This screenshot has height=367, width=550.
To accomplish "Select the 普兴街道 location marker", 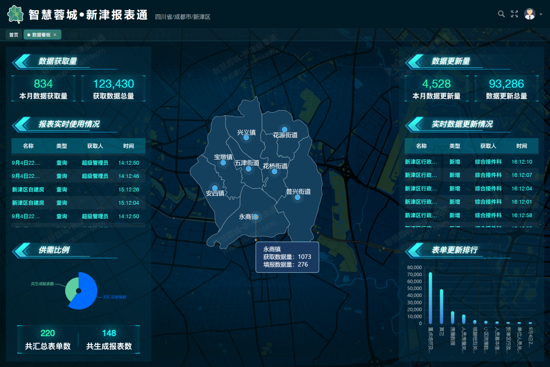I will pyautogui.click(x=297, y=197).
